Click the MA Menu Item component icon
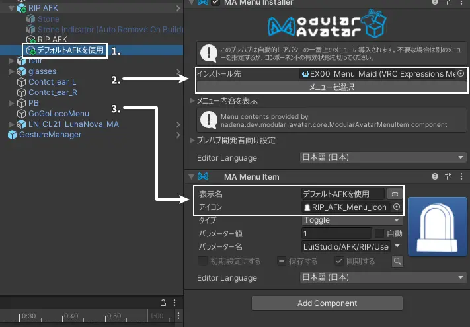 (203, 176)
